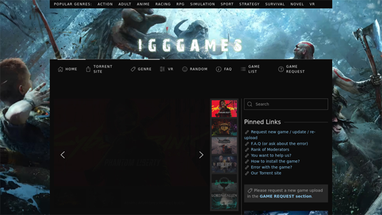The height and width of the screenshot is (215, 382).
Task: Open VR in the popular genres bar
Action: 312,4
